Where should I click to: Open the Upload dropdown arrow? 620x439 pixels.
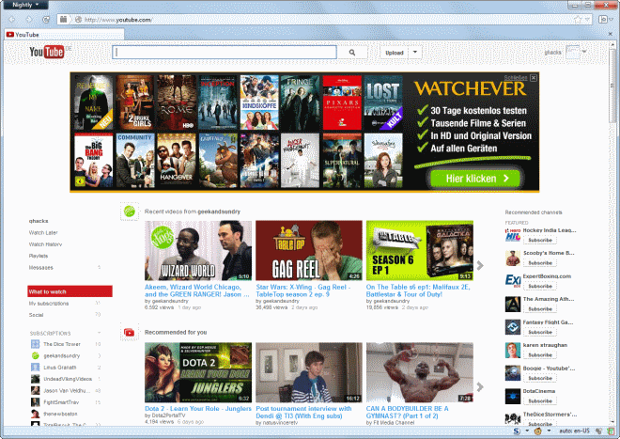point(415,53)
